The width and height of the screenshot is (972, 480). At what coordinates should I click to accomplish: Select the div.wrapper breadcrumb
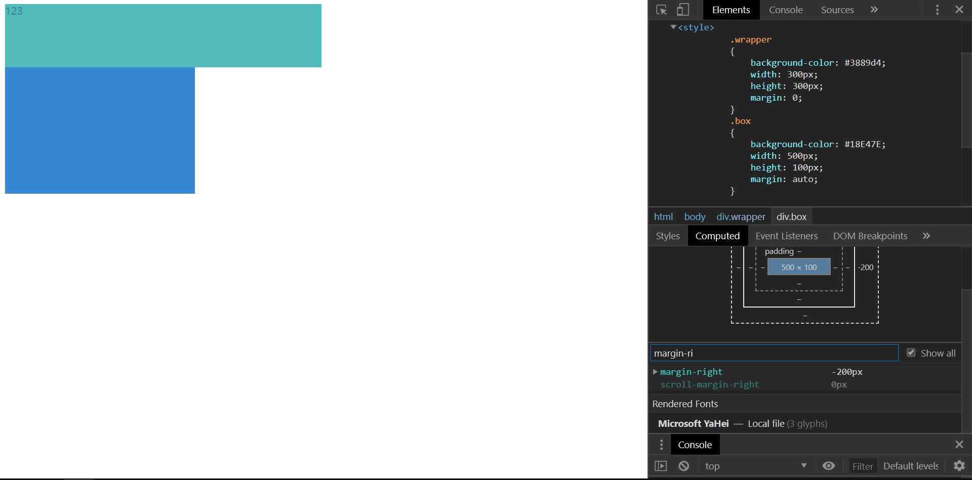click(x=741, y=216)
